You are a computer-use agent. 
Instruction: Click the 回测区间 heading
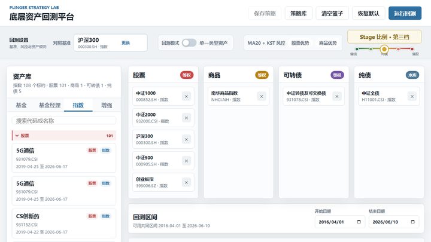145,217
